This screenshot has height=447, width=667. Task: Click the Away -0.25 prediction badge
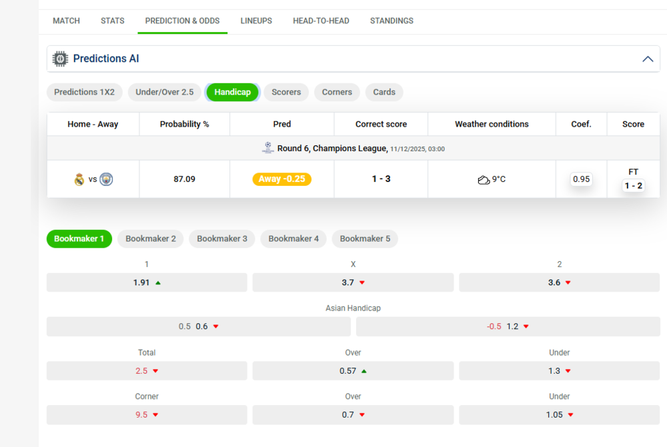click(x=281, y=179)
